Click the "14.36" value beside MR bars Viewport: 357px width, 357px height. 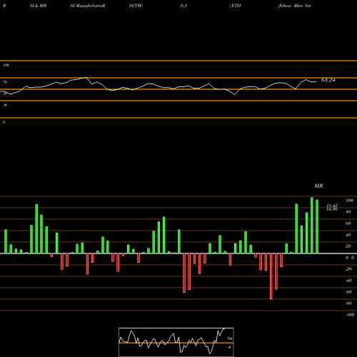point(332,209)
